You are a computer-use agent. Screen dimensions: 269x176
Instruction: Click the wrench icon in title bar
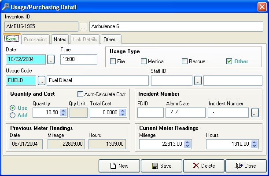[x=5, y=7]
